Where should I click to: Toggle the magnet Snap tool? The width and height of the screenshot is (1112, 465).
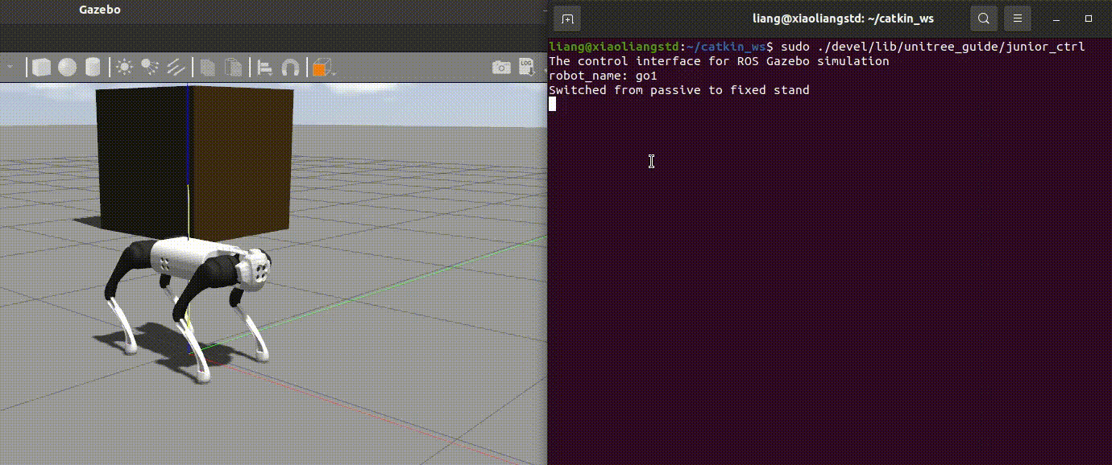coord(289,67)
